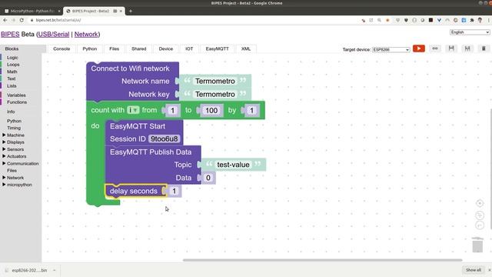The height and width of the screenshot is (277, 492).
Task: Close the MicroPython tab
Action: tap(59, 11)
